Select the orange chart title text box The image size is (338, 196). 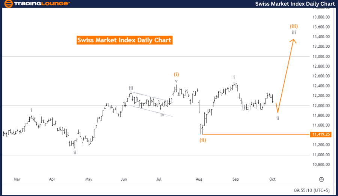[124, 40]
